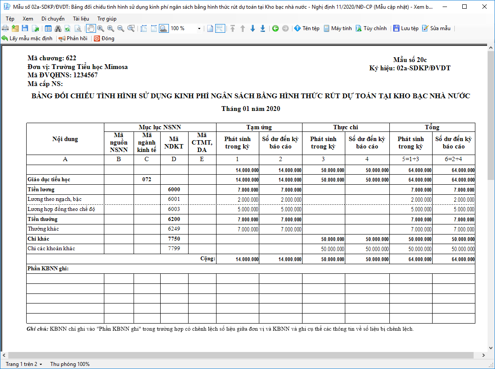Go to next page blue arrow
The image size is (495, 369).
253,28
